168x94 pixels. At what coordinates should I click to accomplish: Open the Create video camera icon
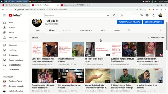[141, 15]
